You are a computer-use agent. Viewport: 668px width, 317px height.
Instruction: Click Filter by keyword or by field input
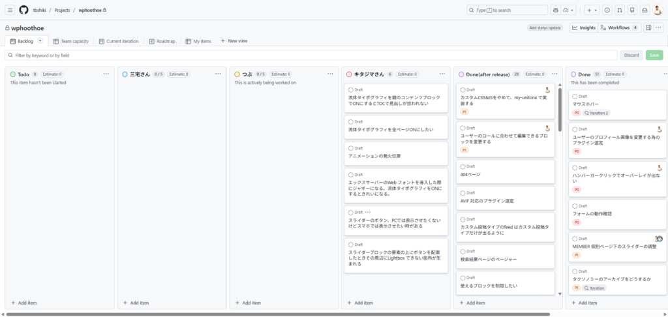[311, 55]
